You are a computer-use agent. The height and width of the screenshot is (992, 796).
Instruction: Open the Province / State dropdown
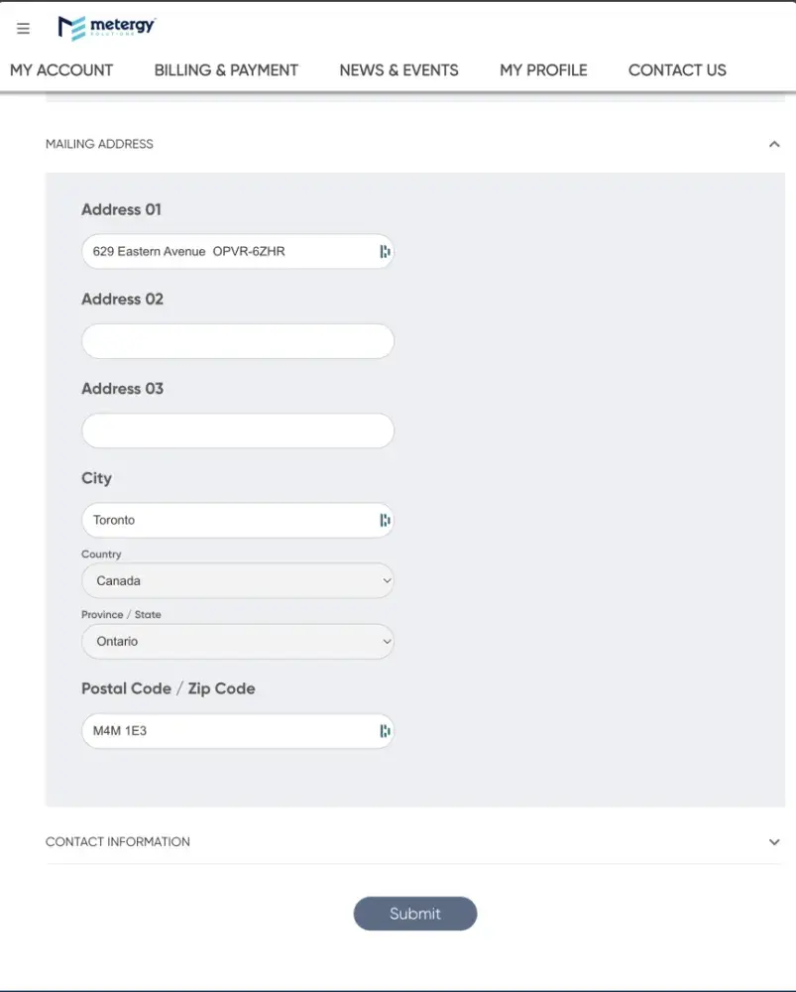[237, 641]
